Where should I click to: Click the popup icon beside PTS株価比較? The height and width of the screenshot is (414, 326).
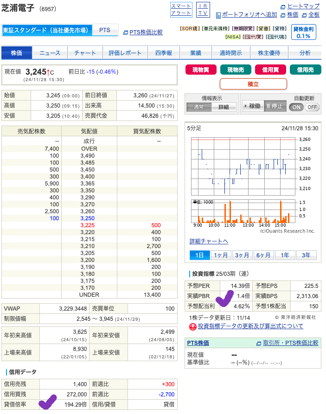coord(126,33)
